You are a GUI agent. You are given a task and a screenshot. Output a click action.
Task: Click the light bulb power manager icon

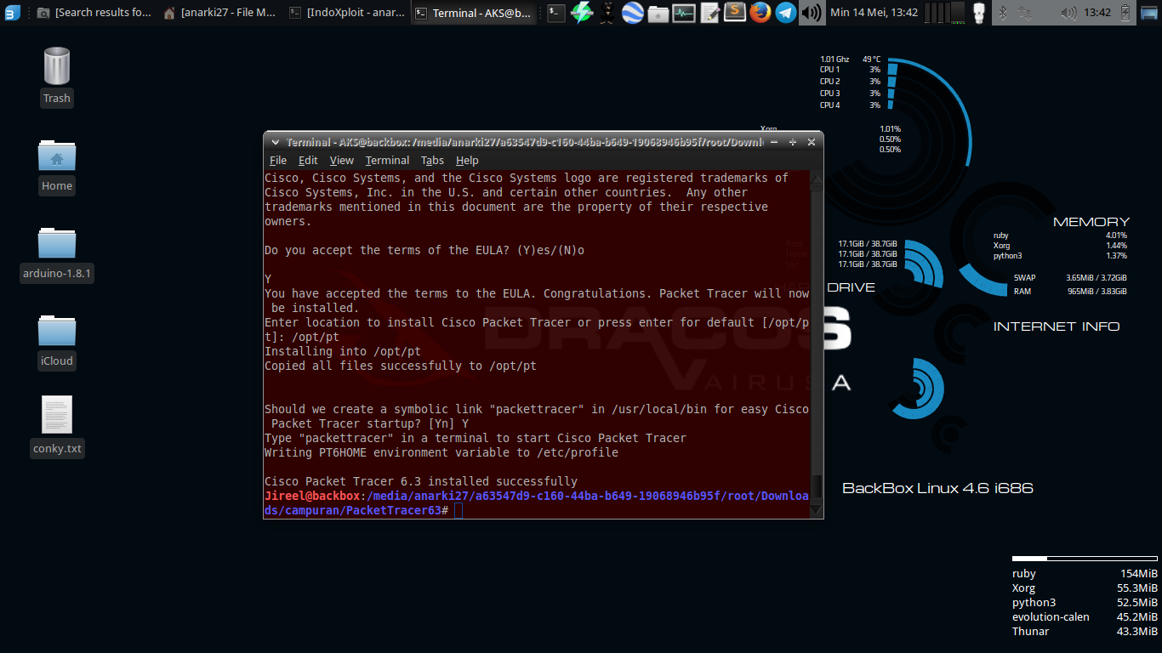[x=978, y=13]
